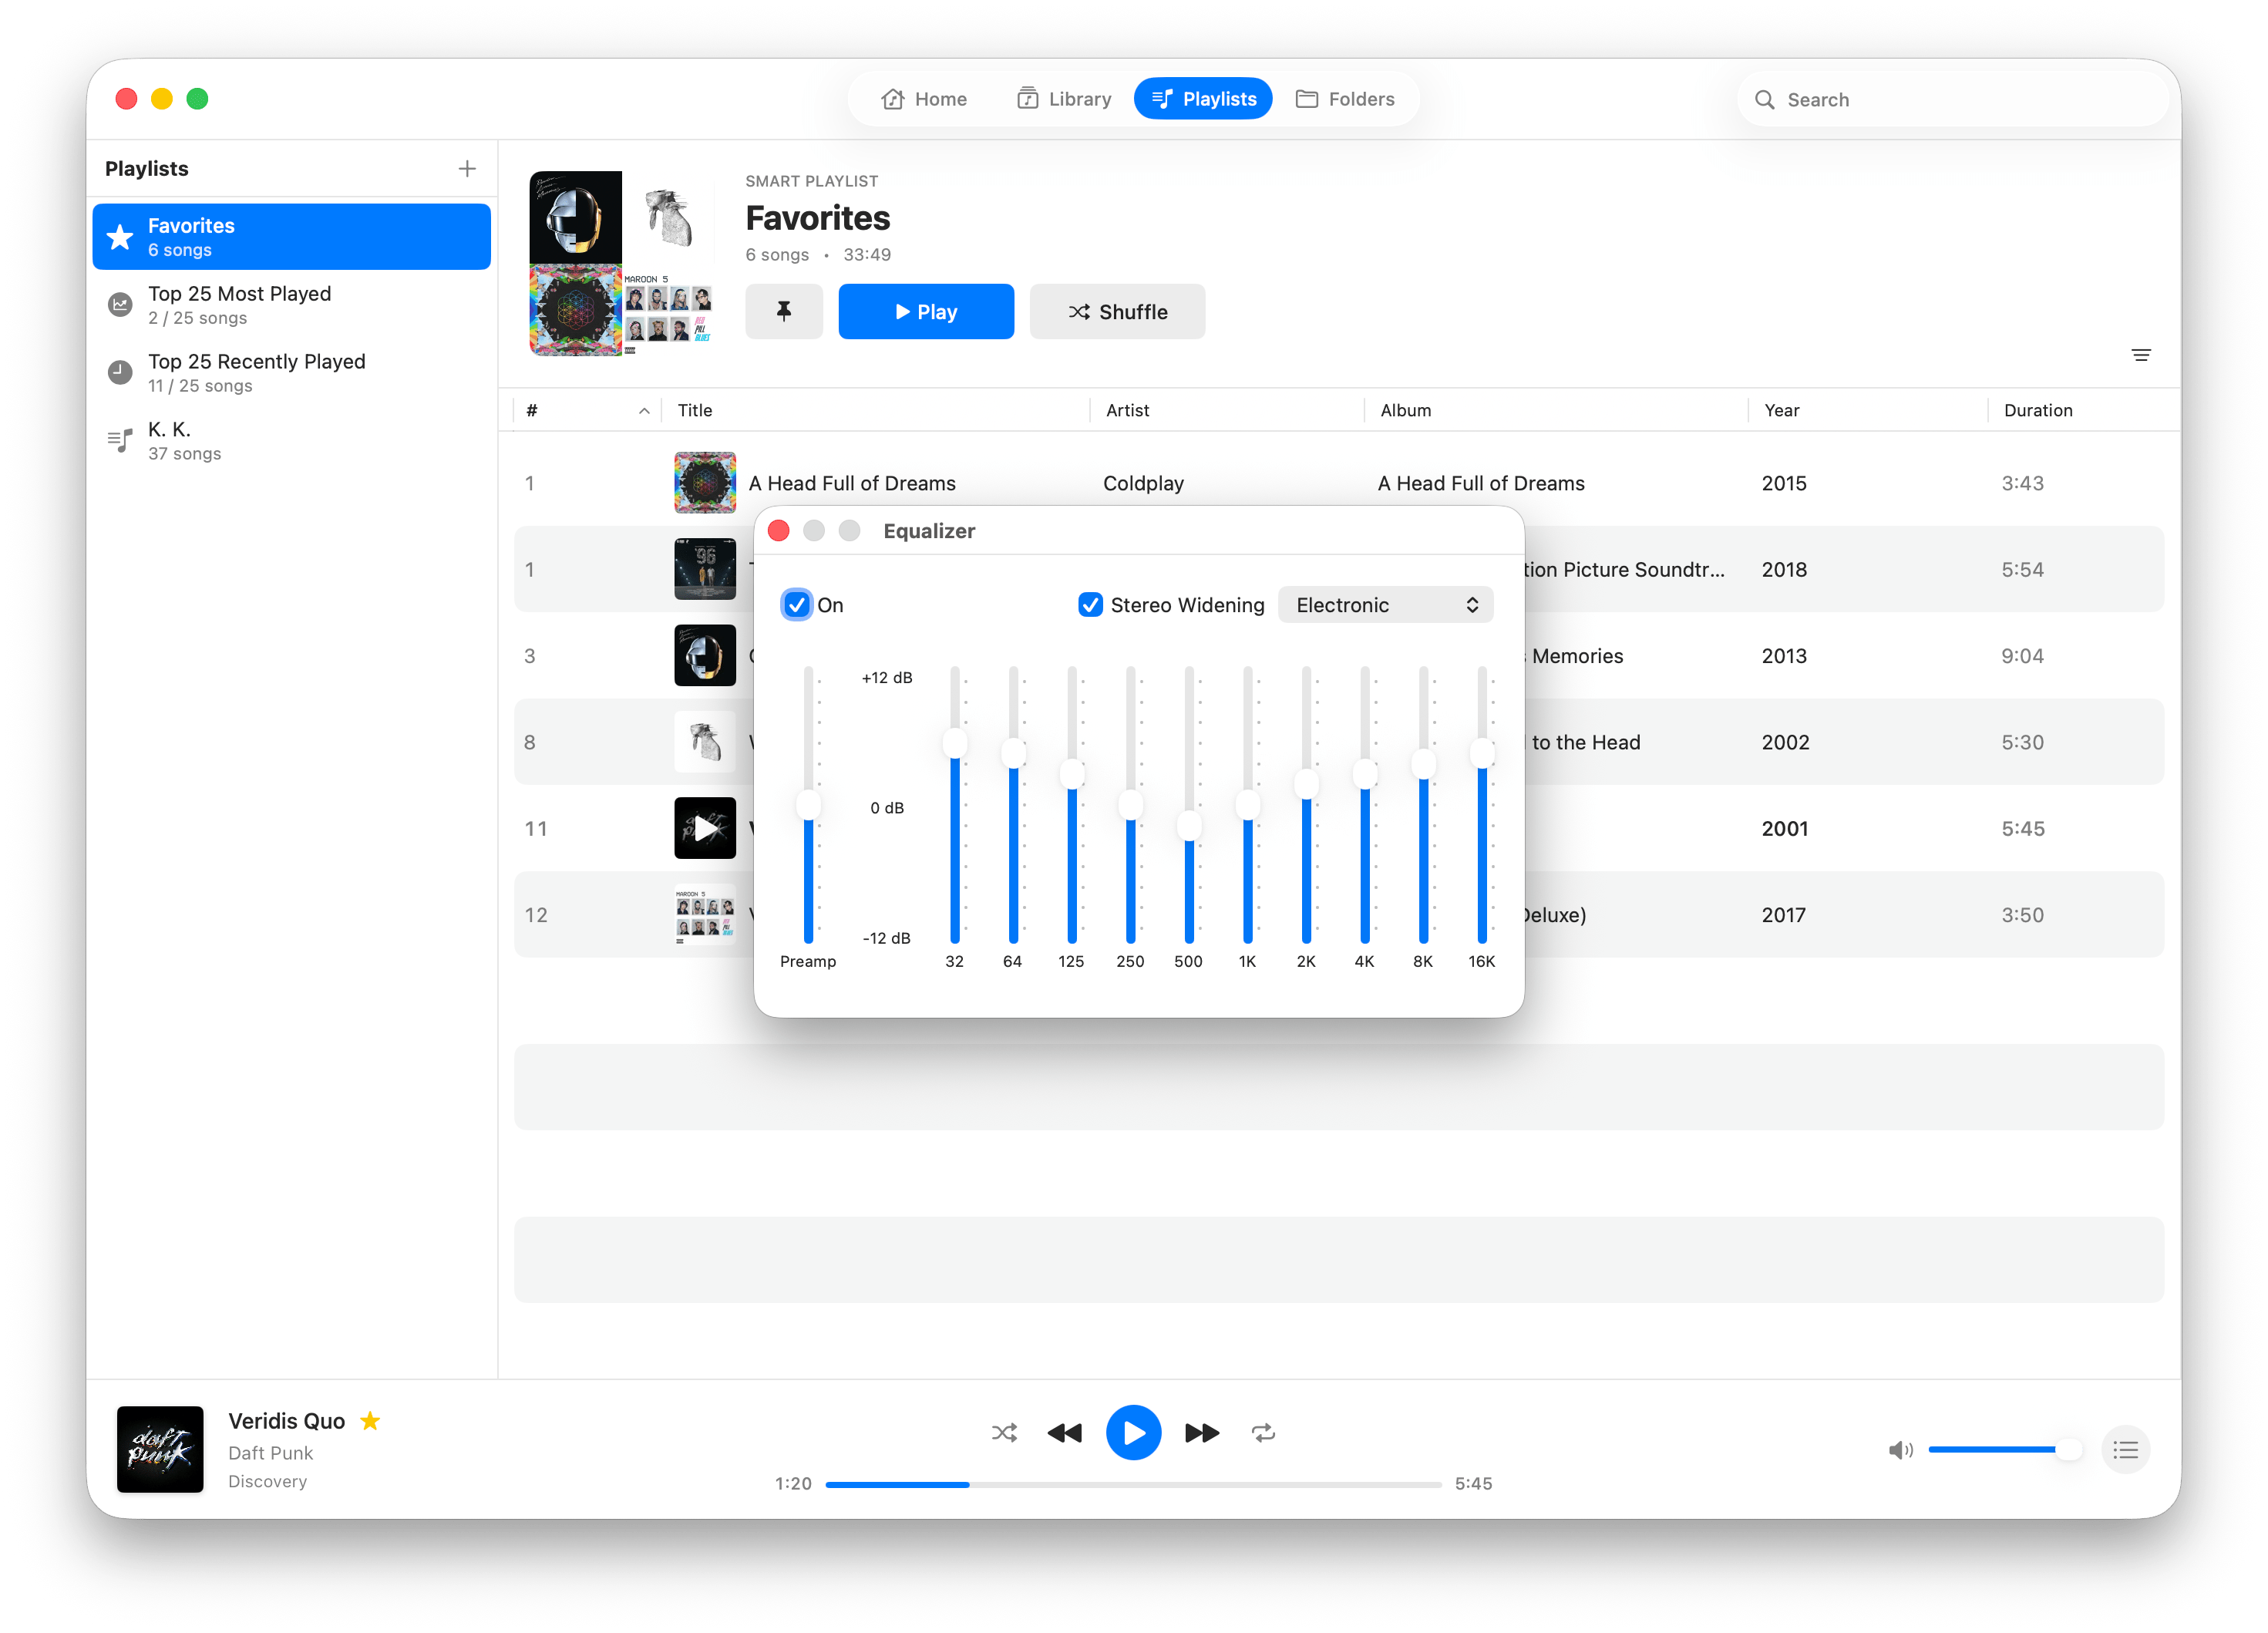Adjust the 8K band slider

[x=1423, y=764]
